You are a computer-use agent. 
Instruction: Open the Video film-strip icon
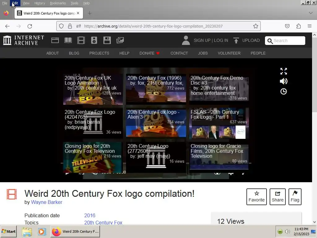[81, 40]
